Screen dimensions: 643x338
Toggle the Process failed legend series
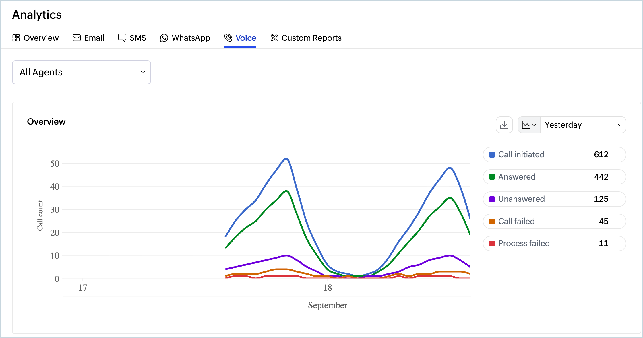pyautogui.click(x=555, y=244)
